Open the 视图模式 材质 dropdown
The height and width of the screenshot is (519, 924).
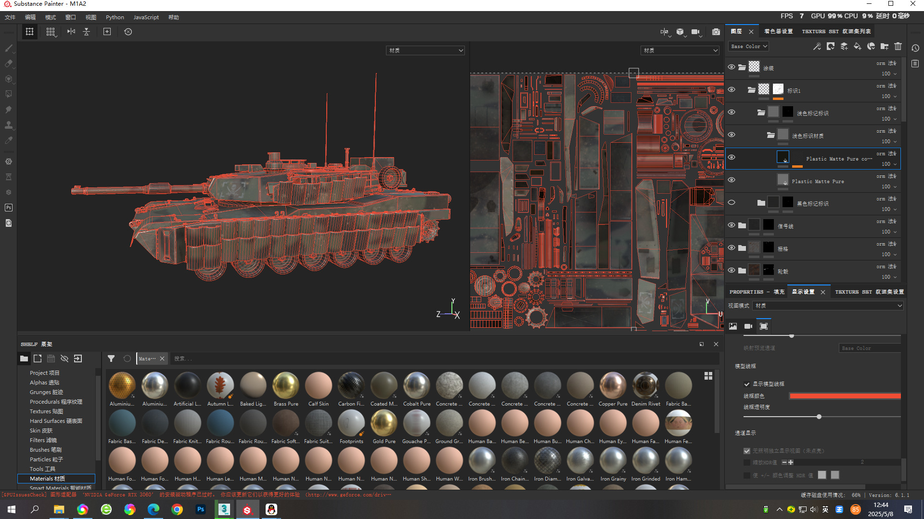828,306
